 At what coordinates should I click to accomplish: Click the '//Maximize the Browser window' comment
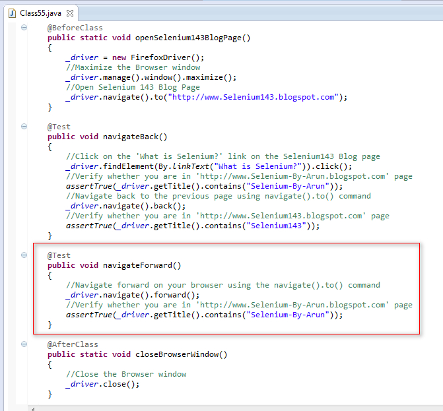click(x=133, y=67)
